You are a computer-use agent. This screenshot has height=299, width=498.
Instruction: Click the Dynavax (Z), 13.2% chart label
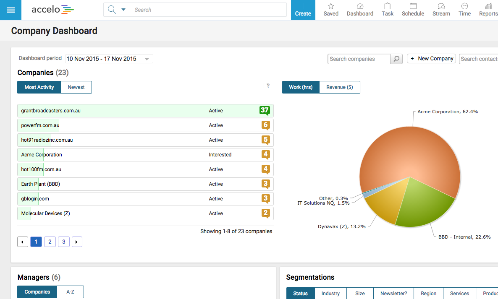click(x=342, y=226)
